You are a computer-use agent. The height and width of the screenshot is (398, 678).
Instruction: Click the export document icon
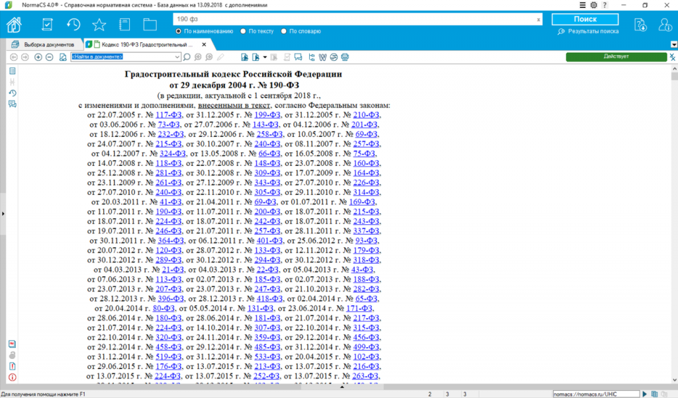(x=245, y=57)
